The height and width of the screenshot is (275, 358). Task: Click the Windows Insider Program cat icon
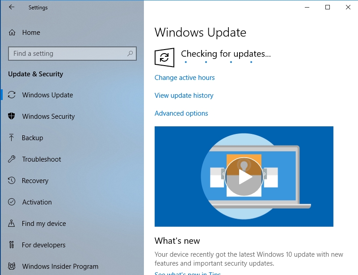(x=12, y=267)
